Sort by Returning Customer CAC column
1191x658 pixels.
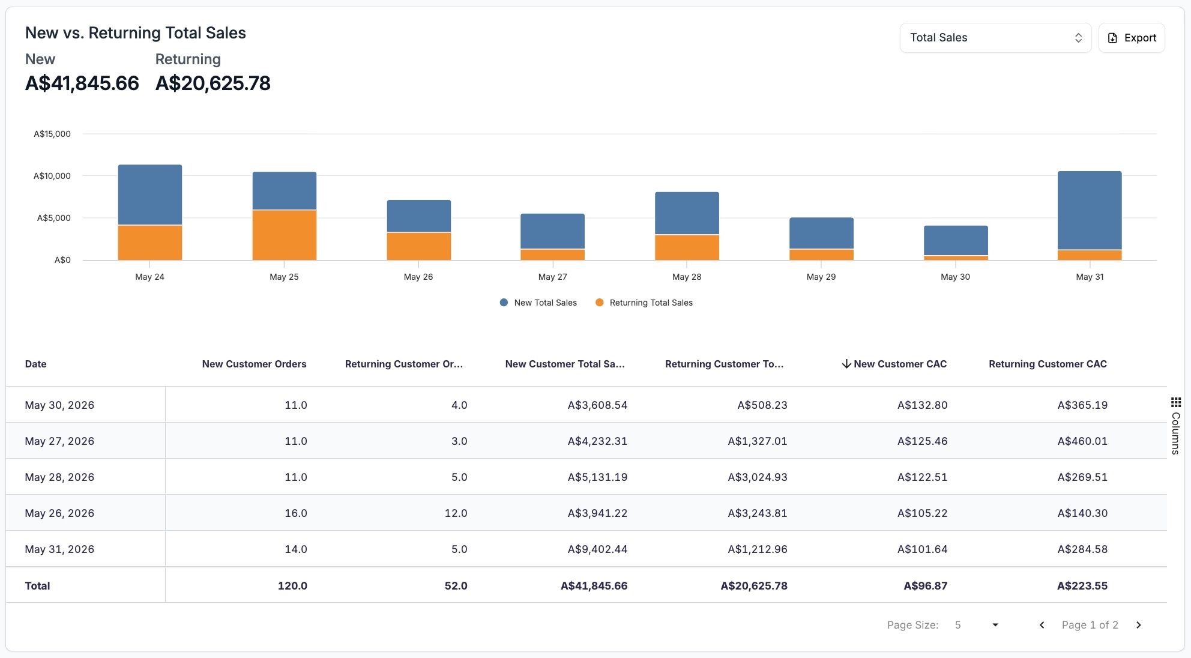(1048, 364)
